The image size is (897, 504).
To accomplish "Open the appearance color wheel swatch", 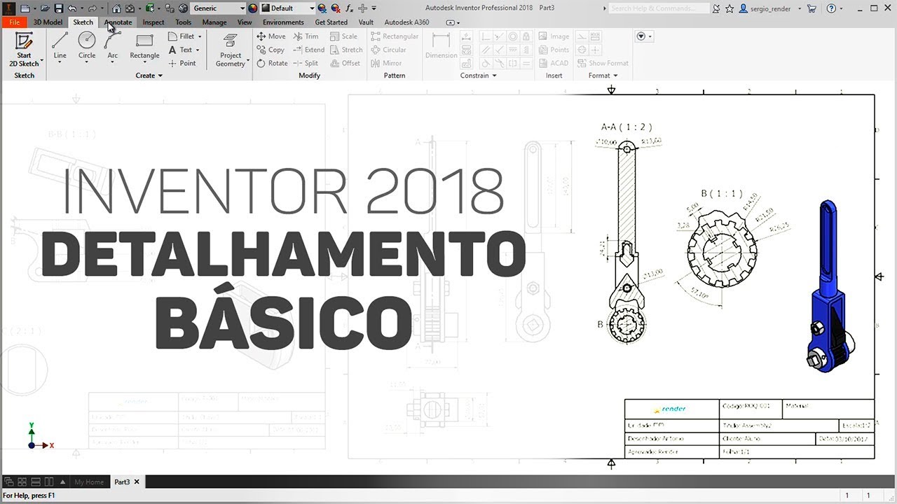I will tap(253, 8).
